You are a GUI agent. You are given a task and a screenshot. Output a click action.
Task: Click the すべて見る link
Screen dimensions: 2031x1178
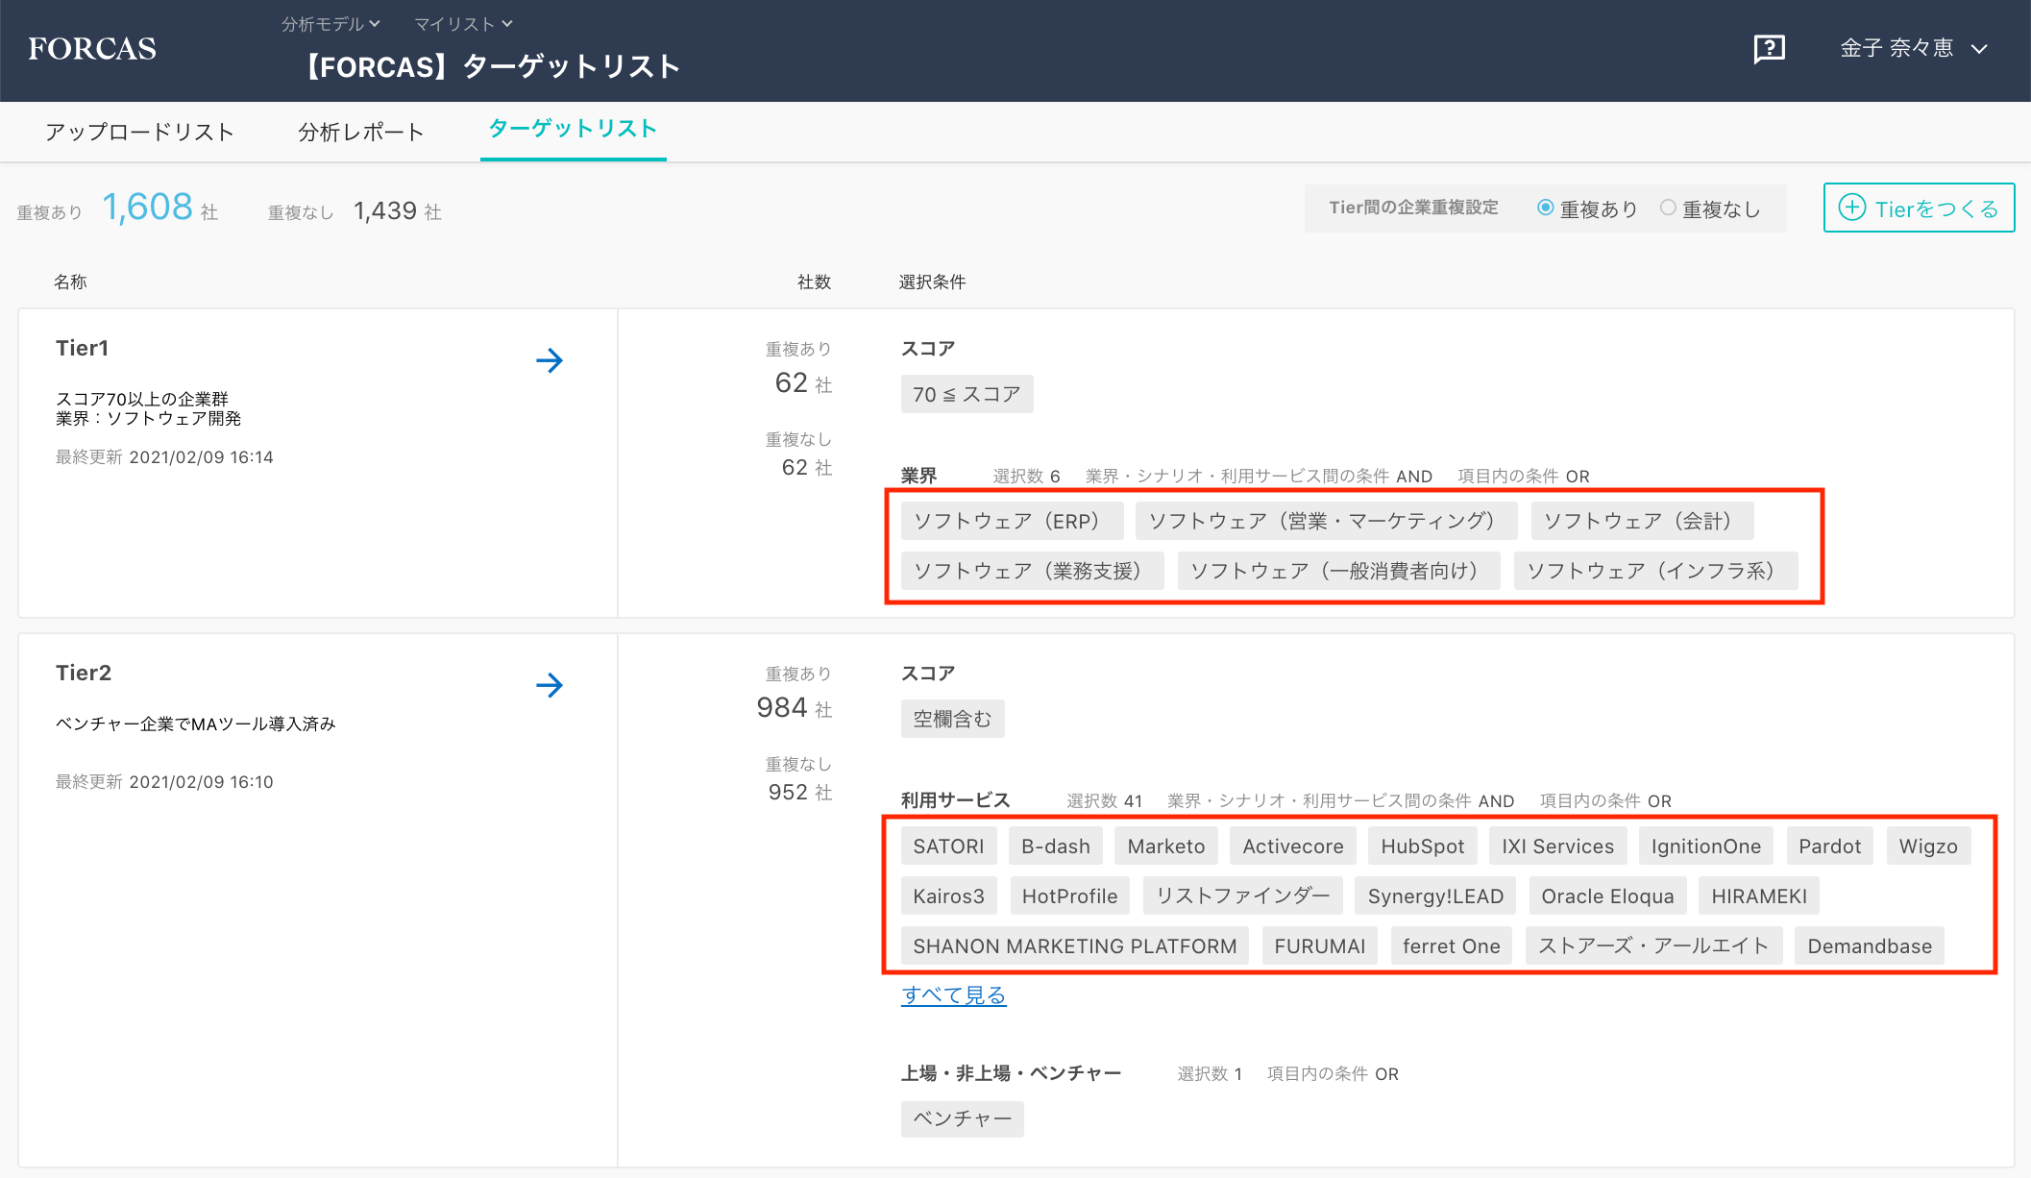coord(953,995)
